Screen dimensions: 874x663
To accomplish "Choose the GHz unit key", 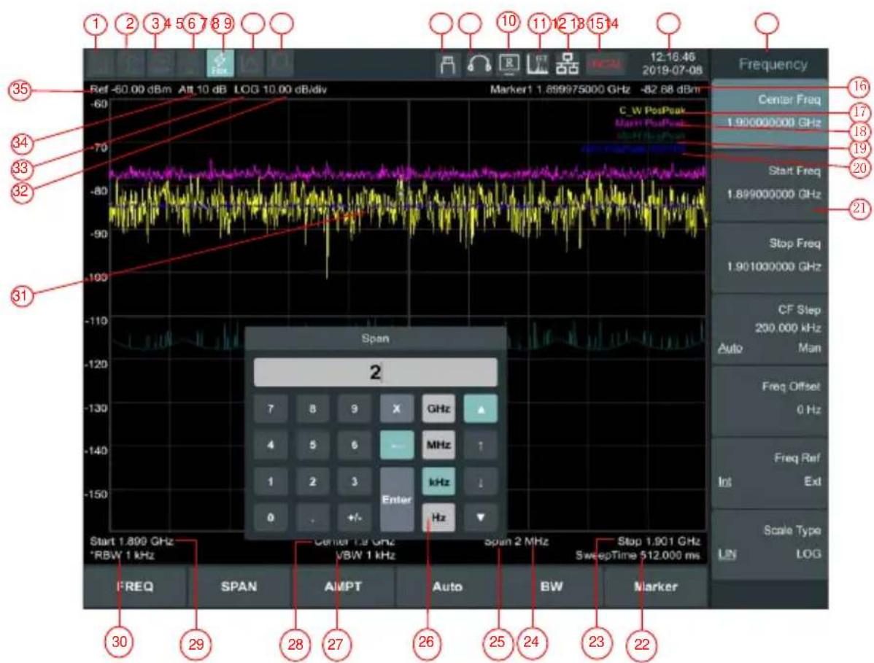I will (438, 409).
